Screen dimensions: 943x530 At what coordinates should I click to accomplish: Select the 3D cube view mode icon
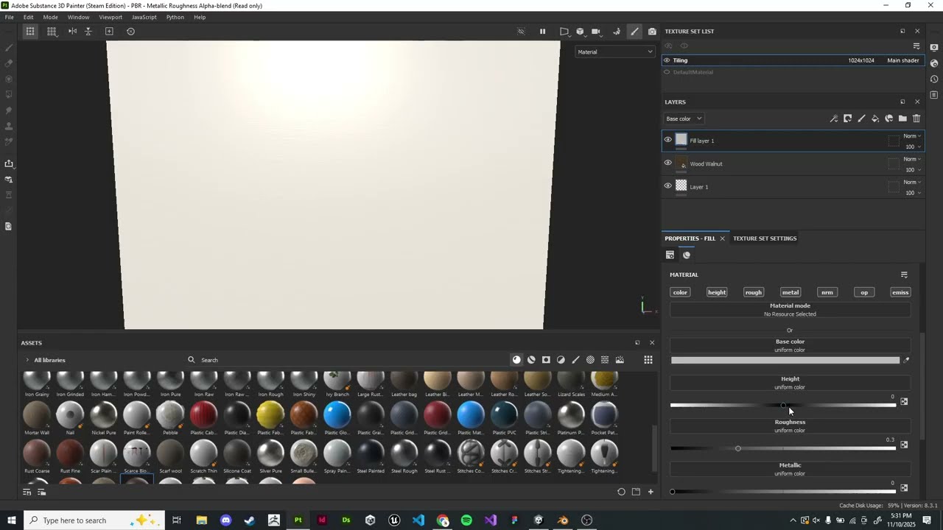coord(580,31)
